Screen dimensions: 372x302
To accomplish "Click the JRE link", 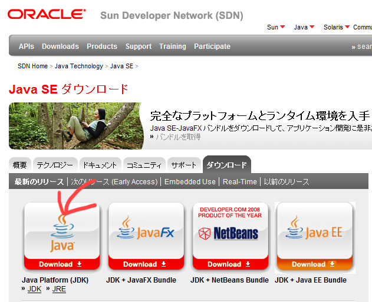I will click(x=59, y=289).
